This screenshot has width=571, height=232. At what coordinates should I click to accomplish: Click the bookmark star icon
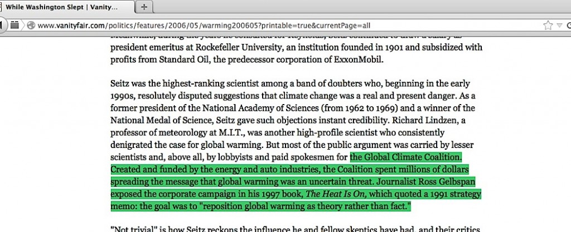coord(548,25)
